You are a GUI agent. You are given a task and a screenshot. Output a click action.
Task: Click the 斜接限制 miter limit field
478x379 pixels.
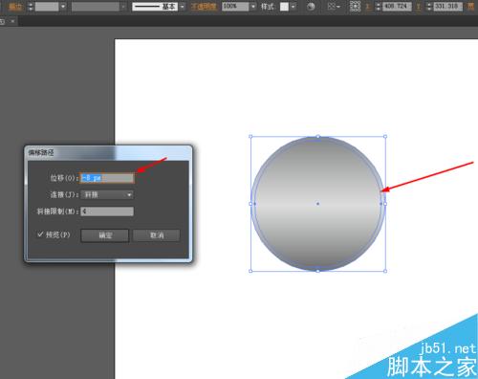click(x=107, y=212)
